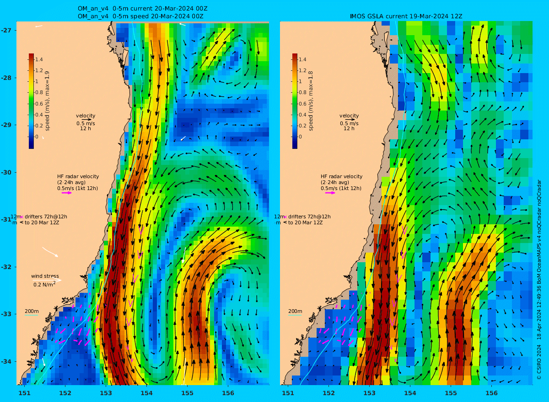Click the 'wind stress' label

tap(45, 276)
